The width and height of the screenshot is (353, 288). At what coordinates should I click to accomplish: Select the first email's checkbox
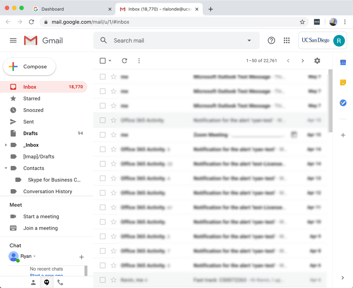tap(102, 77)
